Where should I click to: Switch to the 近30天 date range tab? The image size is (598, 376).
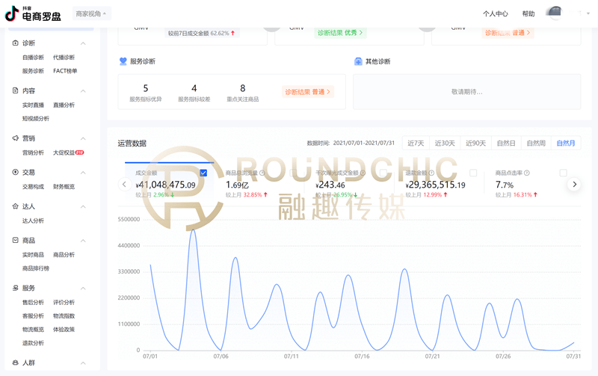[445, 143]
